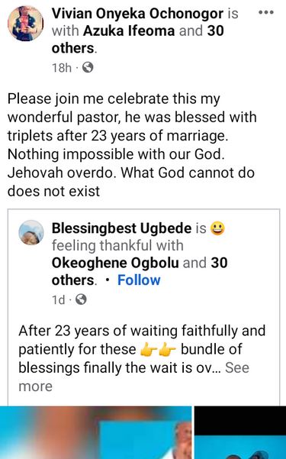Follow Blessingbest Ugbede
The width and height of the screenshot is (286, 459).
point(139,280)
